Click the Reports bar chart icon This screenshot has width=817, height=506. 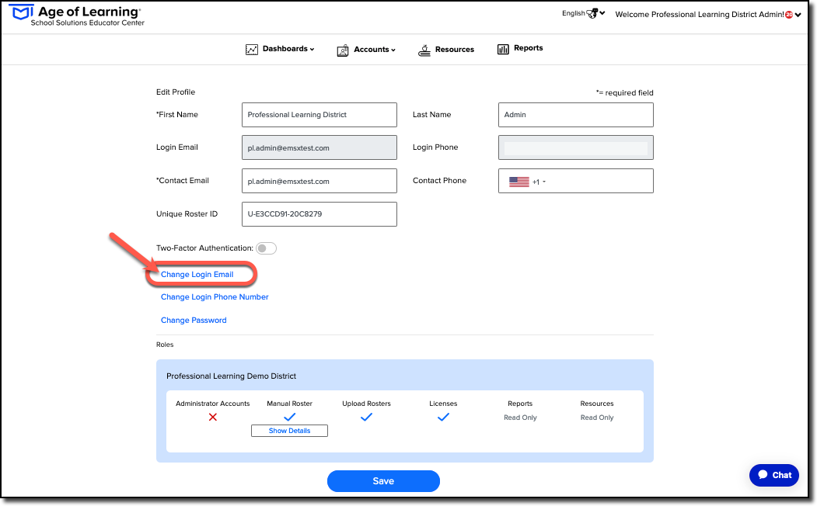[503, 49]
